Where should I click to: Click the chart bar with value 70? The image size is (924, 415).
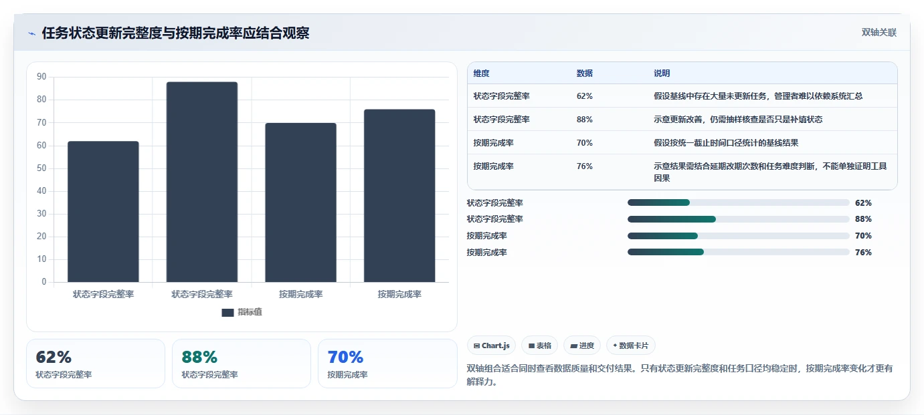300,202
